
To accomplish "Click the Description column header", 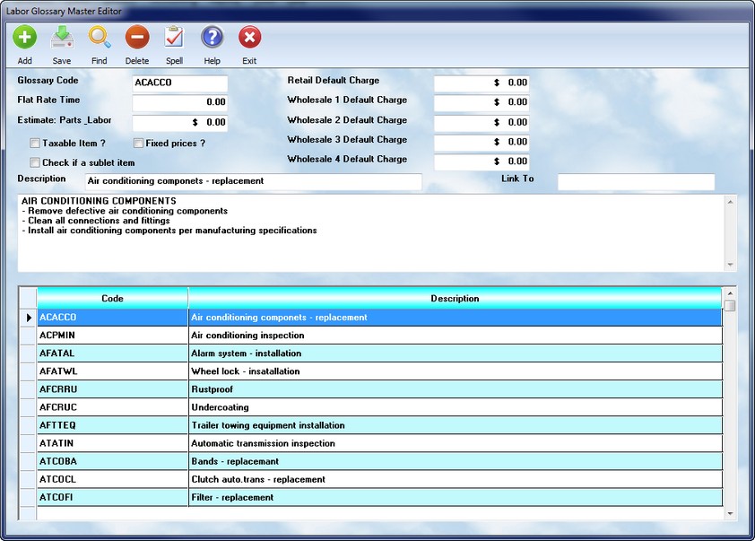I will [455, 299].
